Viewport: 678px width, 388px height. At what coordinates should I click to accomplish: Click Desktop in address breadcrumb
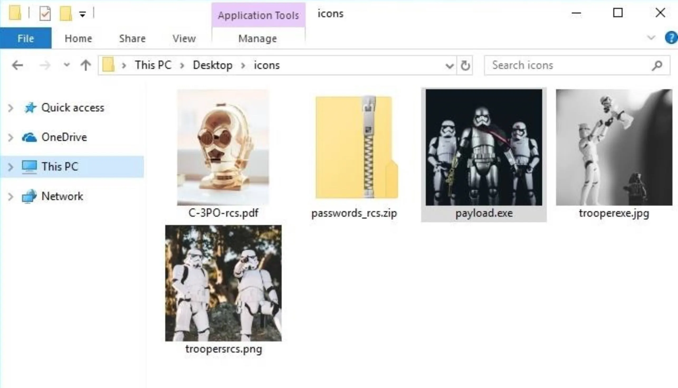pyautogui.click(x=213, y=65)
